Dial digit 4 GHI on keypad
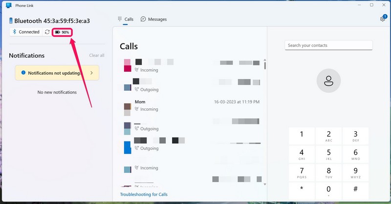391x204 pixels. tap(302, 154)
